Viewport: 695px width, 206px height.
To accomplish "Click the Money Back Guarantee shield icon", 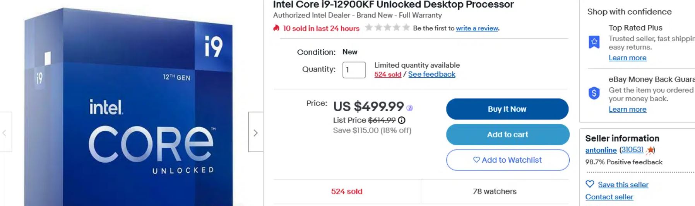I will pyautogui.click(x=594, y=93).
